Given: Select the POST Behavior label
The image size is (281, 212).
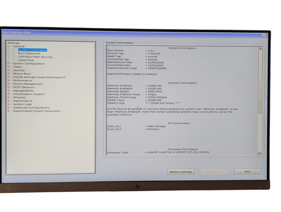Looking at the screenshot, I should click(x=24, y=87).
